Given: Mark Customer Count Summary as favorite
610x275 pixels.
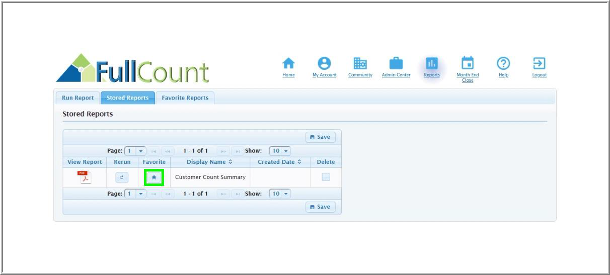Looking at the screenshot, I should pyautogui.click(x=154, y=177).
